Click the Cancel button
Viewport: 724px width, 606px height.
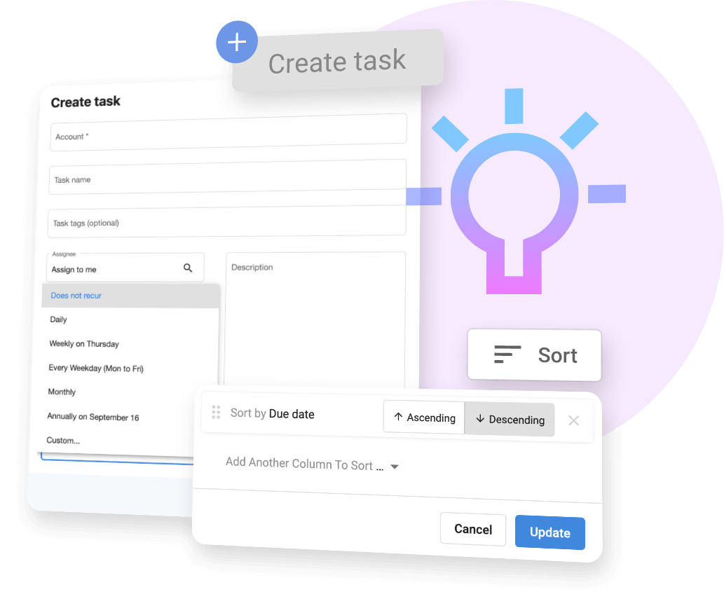(473, 529)
